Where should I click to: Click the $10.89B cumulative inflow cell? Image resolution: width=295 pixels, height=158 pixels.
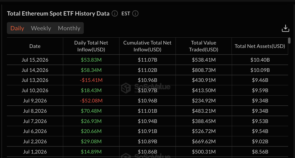click(147, 141)
